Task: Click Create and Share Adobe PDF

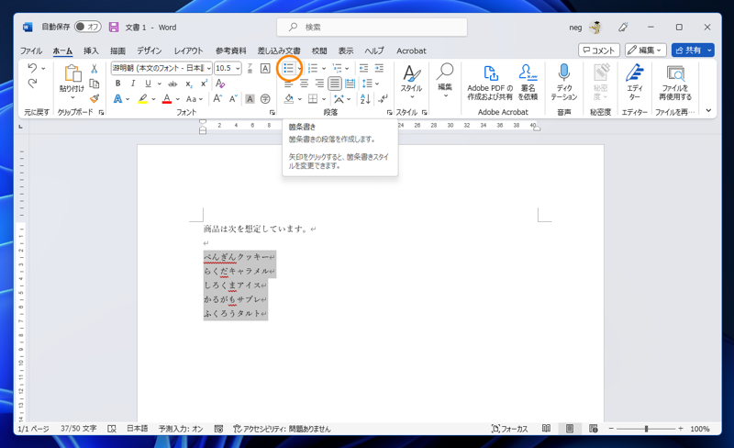Action: pos(490,83)
